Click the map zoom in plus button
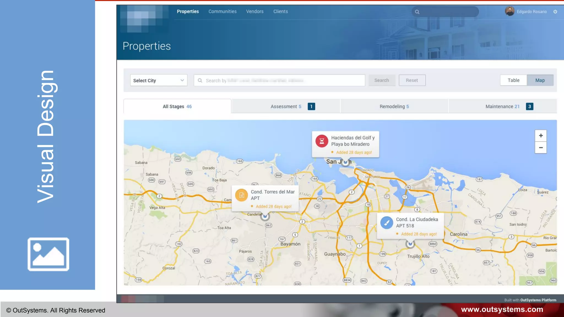564x317 pixels. (541, 136)
